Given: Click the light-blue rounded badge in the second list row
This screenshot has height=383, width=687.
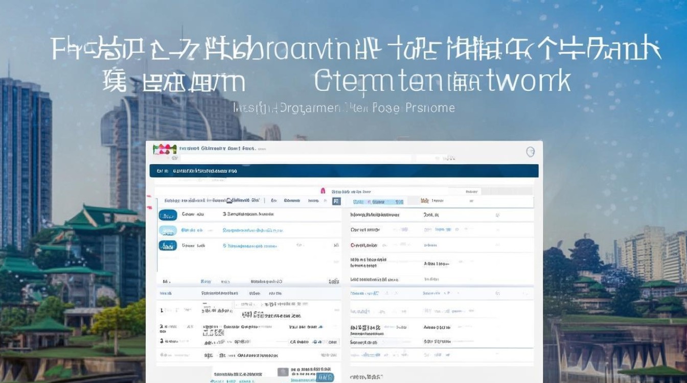Looking at the screenshot, I should point(168,230).
